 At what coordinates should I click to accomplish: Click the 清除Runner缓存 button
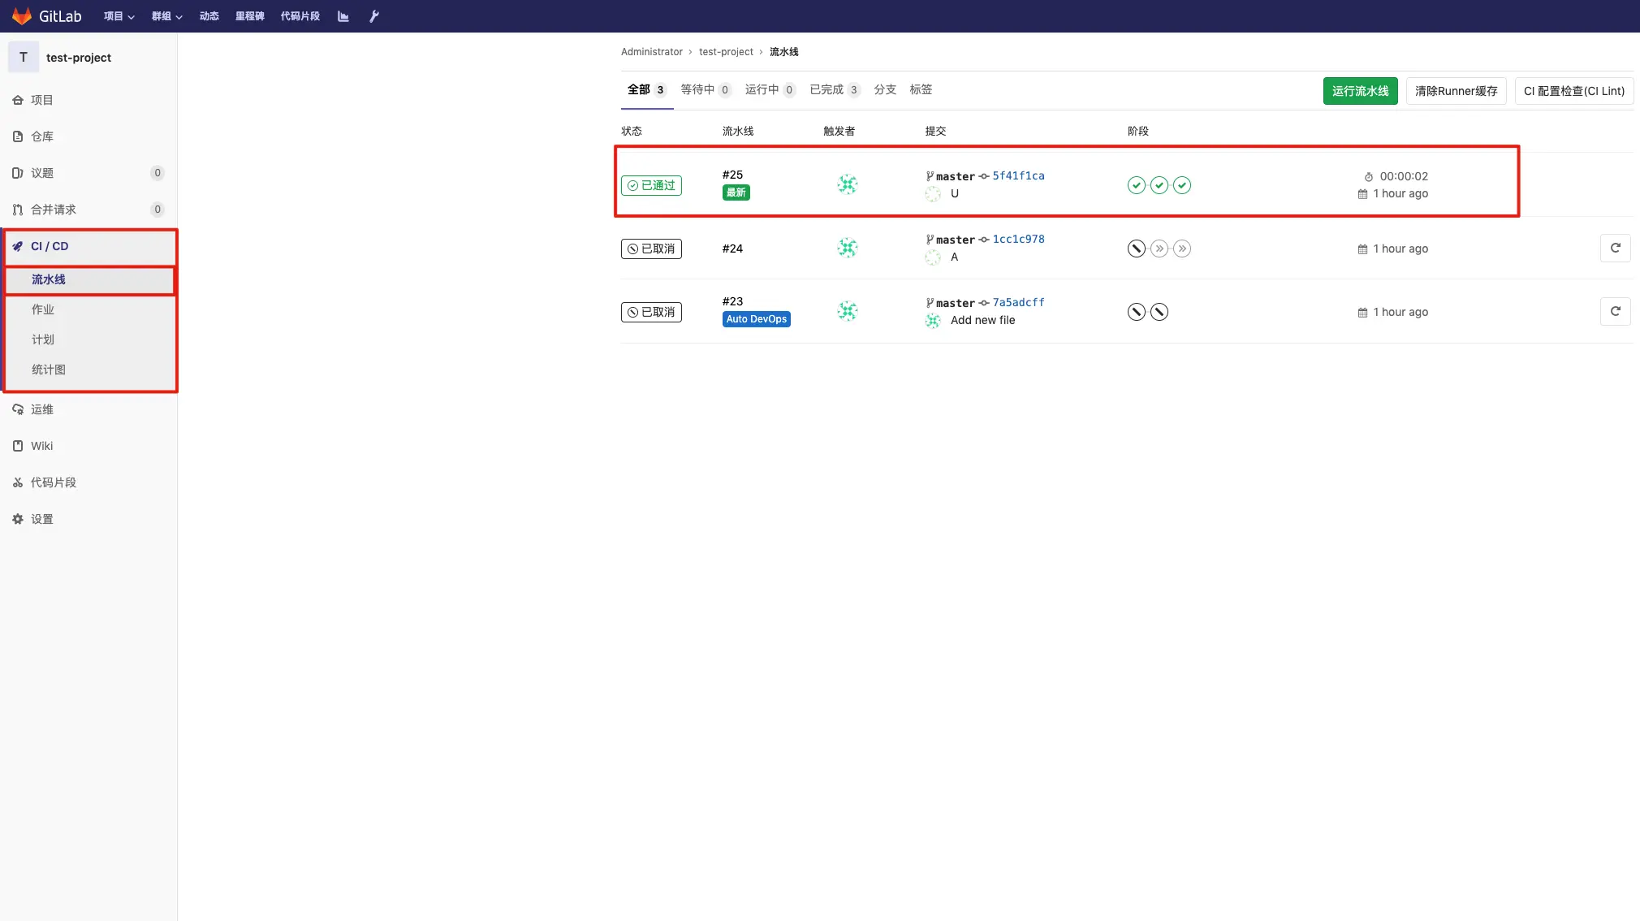point(1456,91)
